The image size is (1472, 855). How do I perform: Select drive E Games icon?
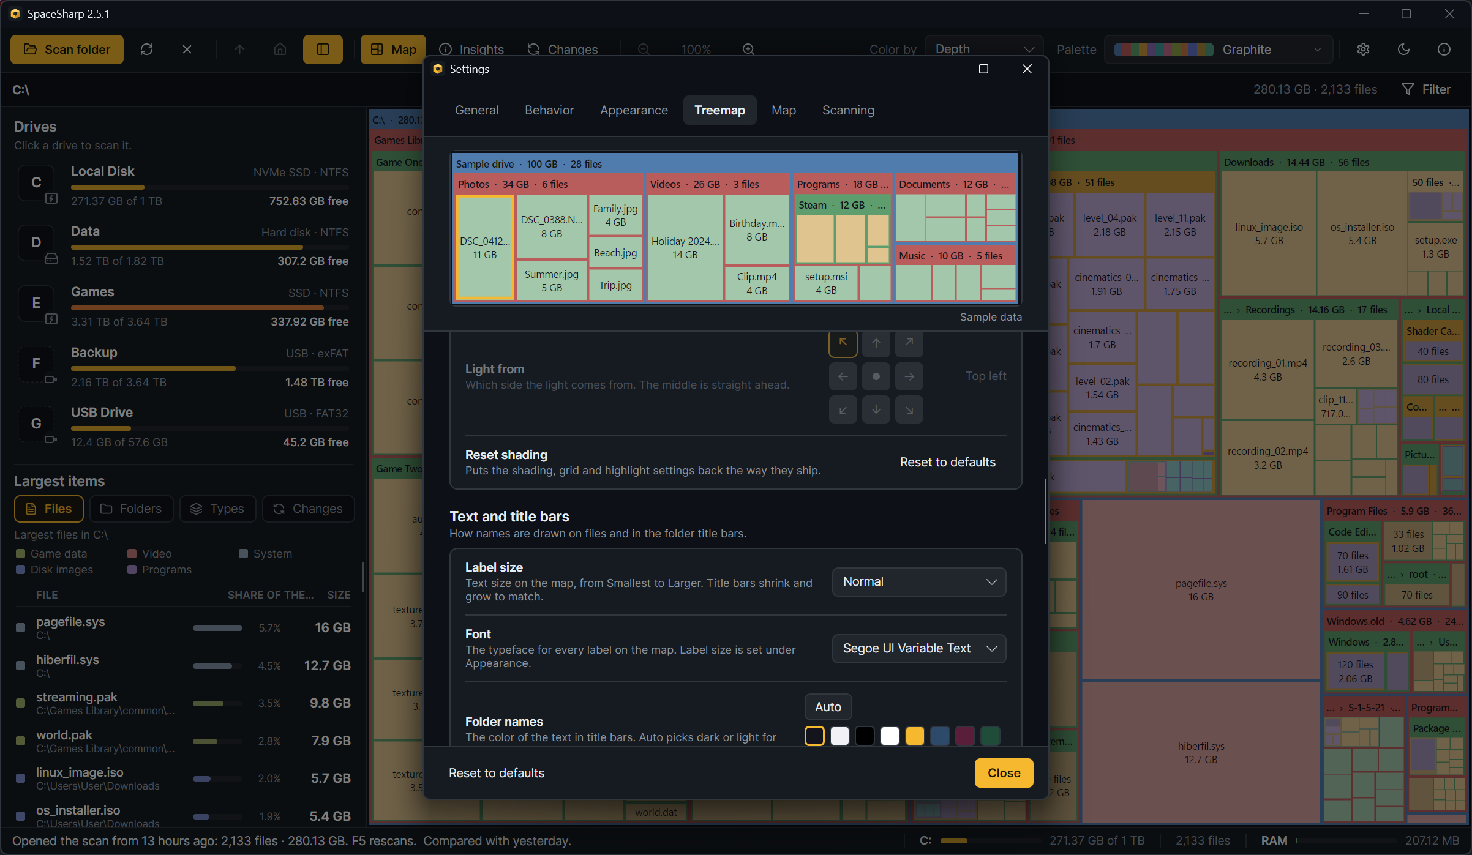point(36,304)
